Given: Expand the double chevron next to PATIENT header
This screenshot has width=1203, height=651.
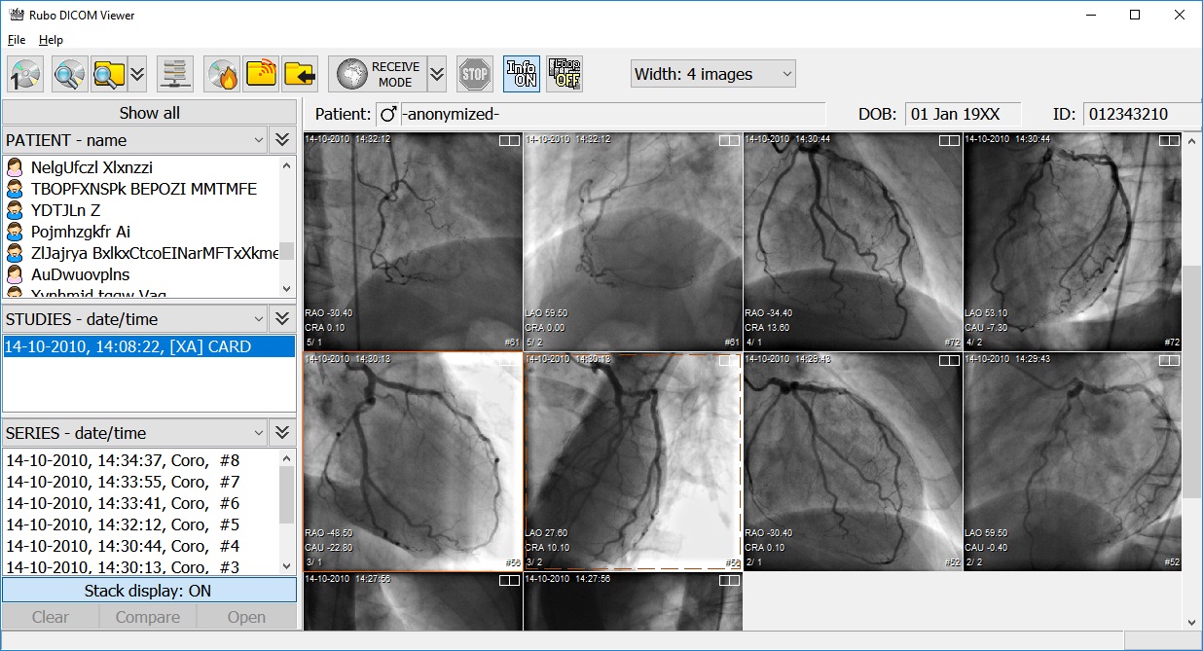Looking at the screenshot, I should point(282,140).
